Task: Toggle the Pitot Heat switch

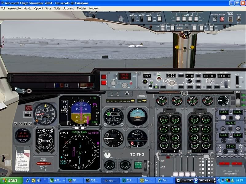Action: click(x=160, y=19)
